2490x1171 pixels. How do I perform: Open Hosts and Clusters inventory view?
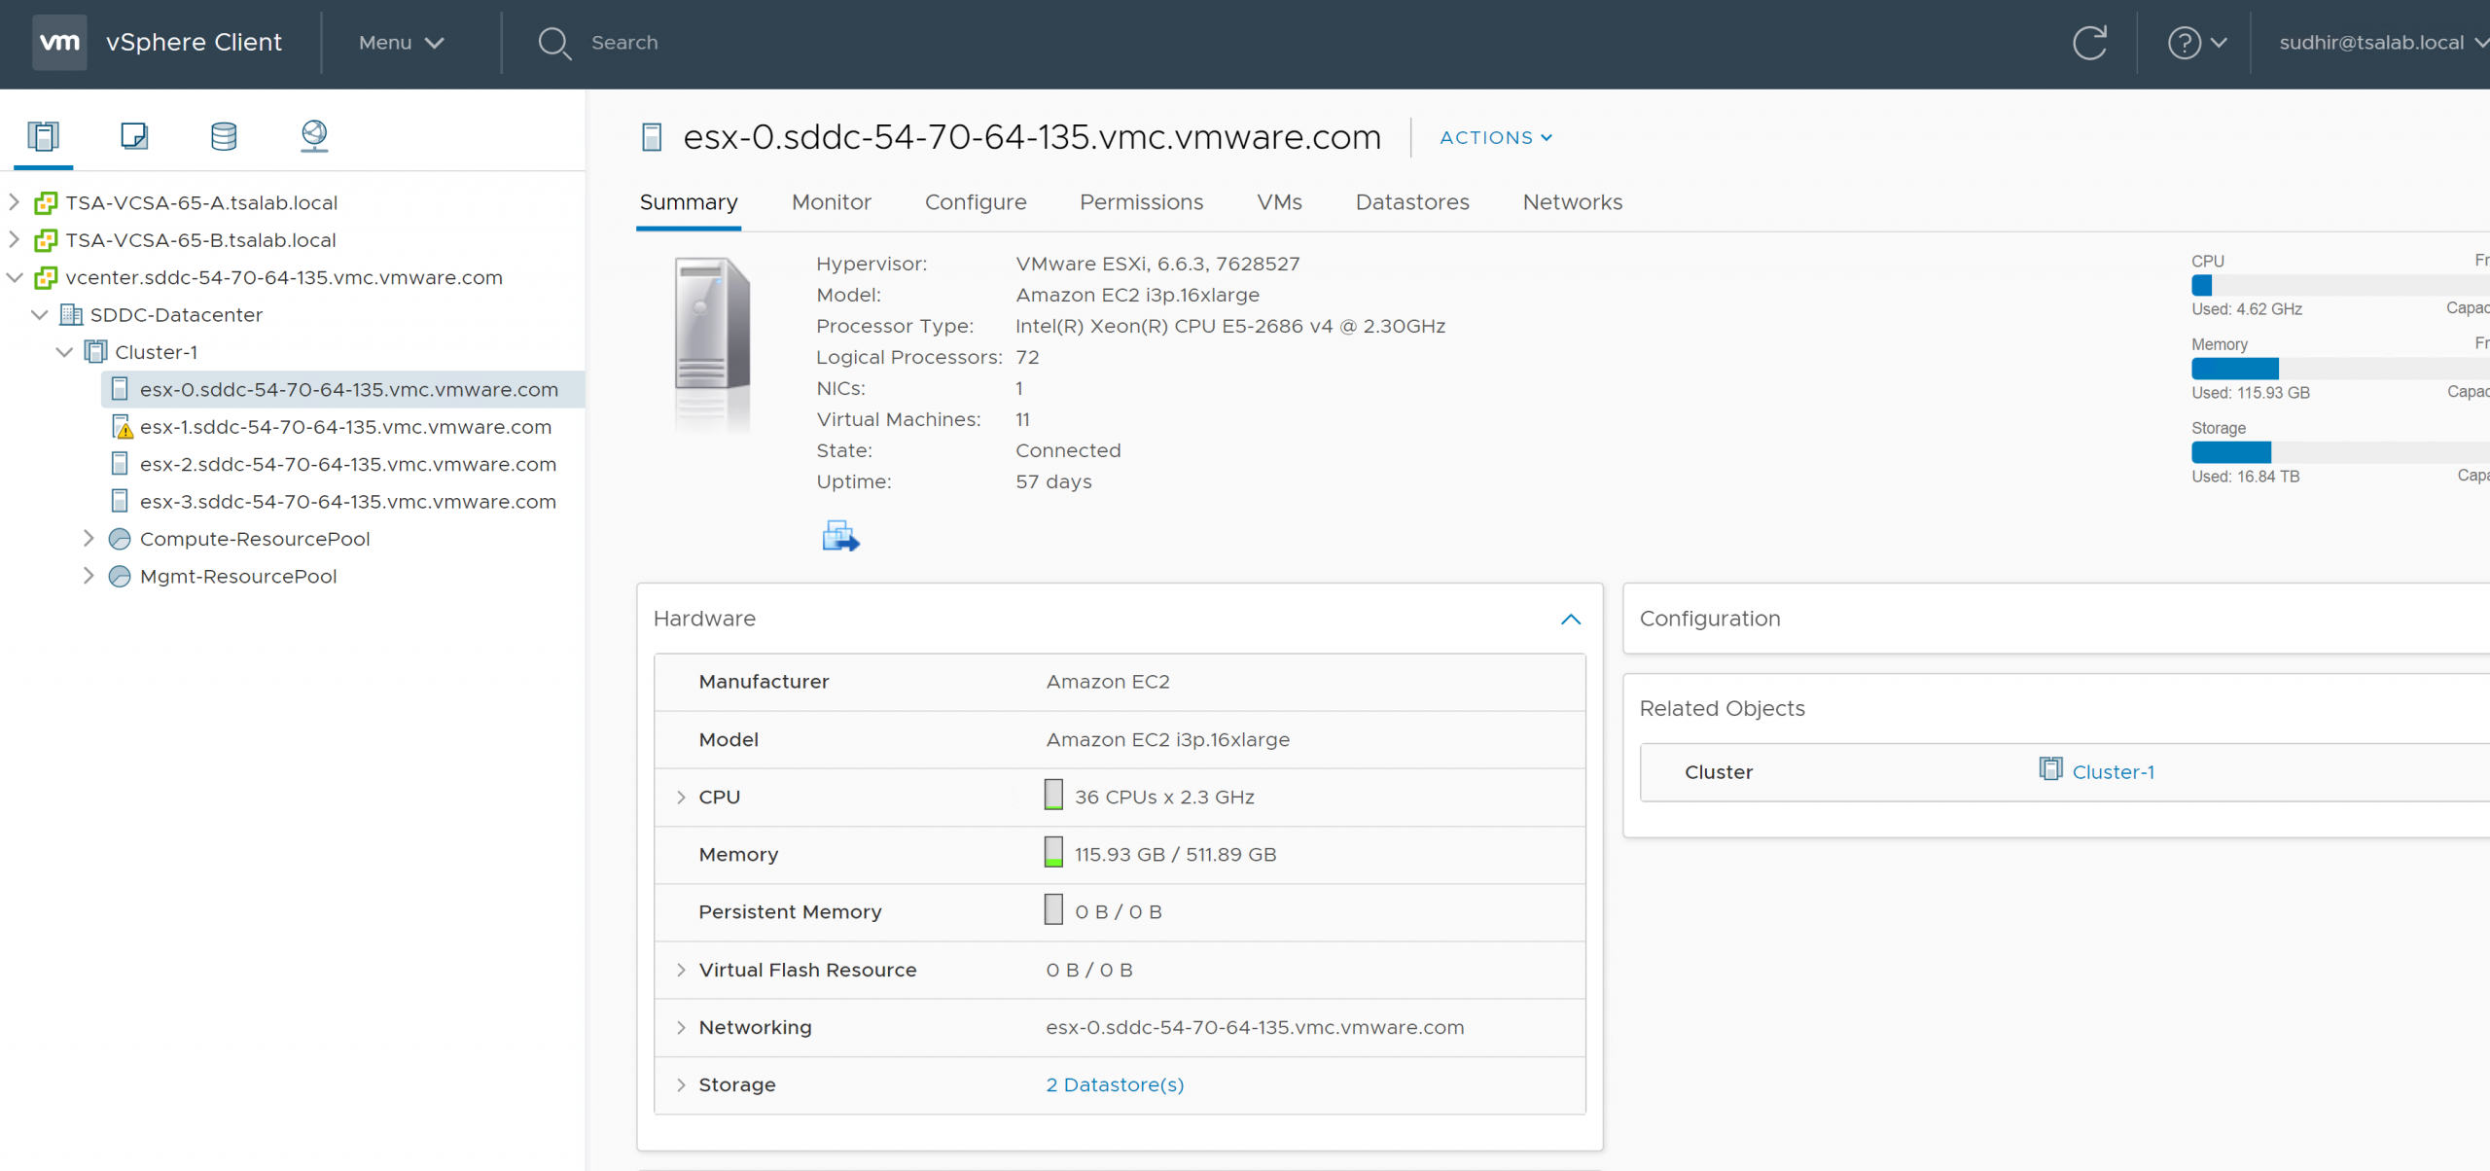43,136
